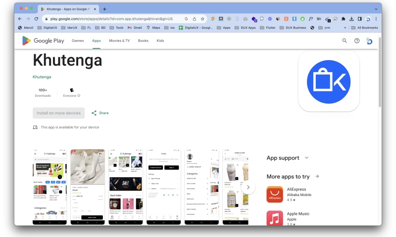The width and height of the screenshot is (396, 237).
Task: Click the camera screenshot extension icon
Action: click(x=246, y=19)
